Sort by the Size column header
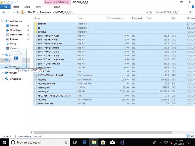The image size is (195, 146). click(x=149, y=18)
